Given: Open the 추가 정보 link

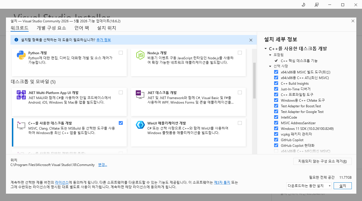Looking at the screenshot, I should 103,40.
